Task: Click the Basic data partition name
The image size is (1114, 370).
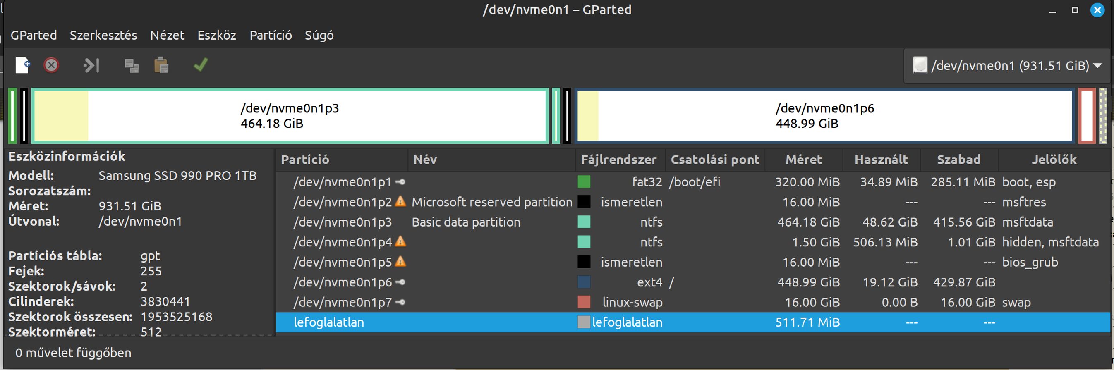Action: 466,222
